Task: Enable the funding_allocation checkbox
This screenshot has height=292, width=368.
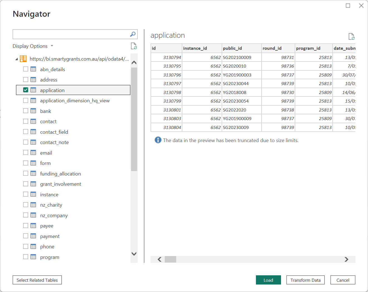Action: pyautogui.click(x=26, y=174)
